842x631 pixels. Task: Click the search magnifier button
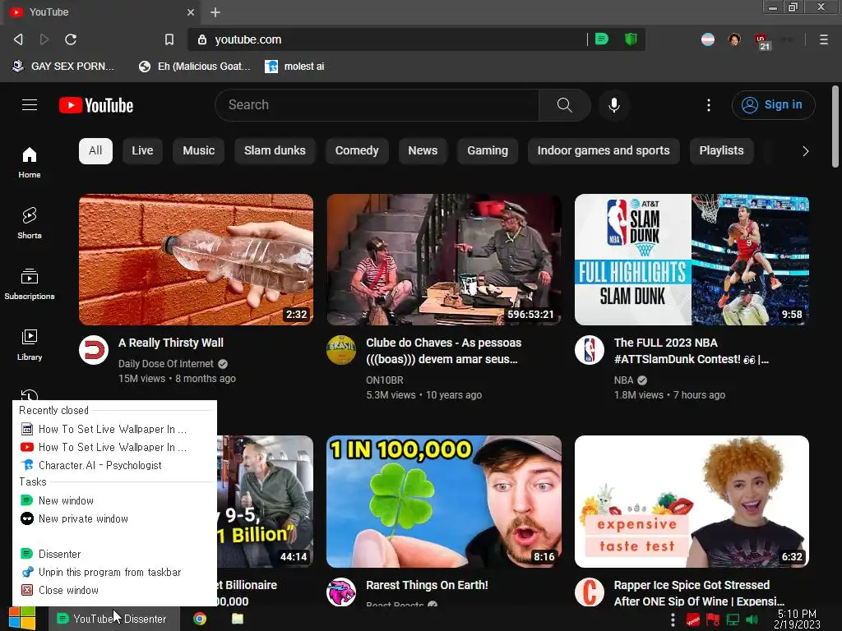point(564,104)
